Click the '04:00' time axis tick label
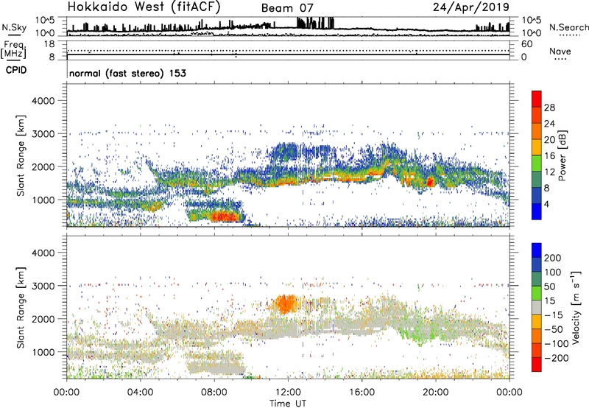 coord(141,393)
